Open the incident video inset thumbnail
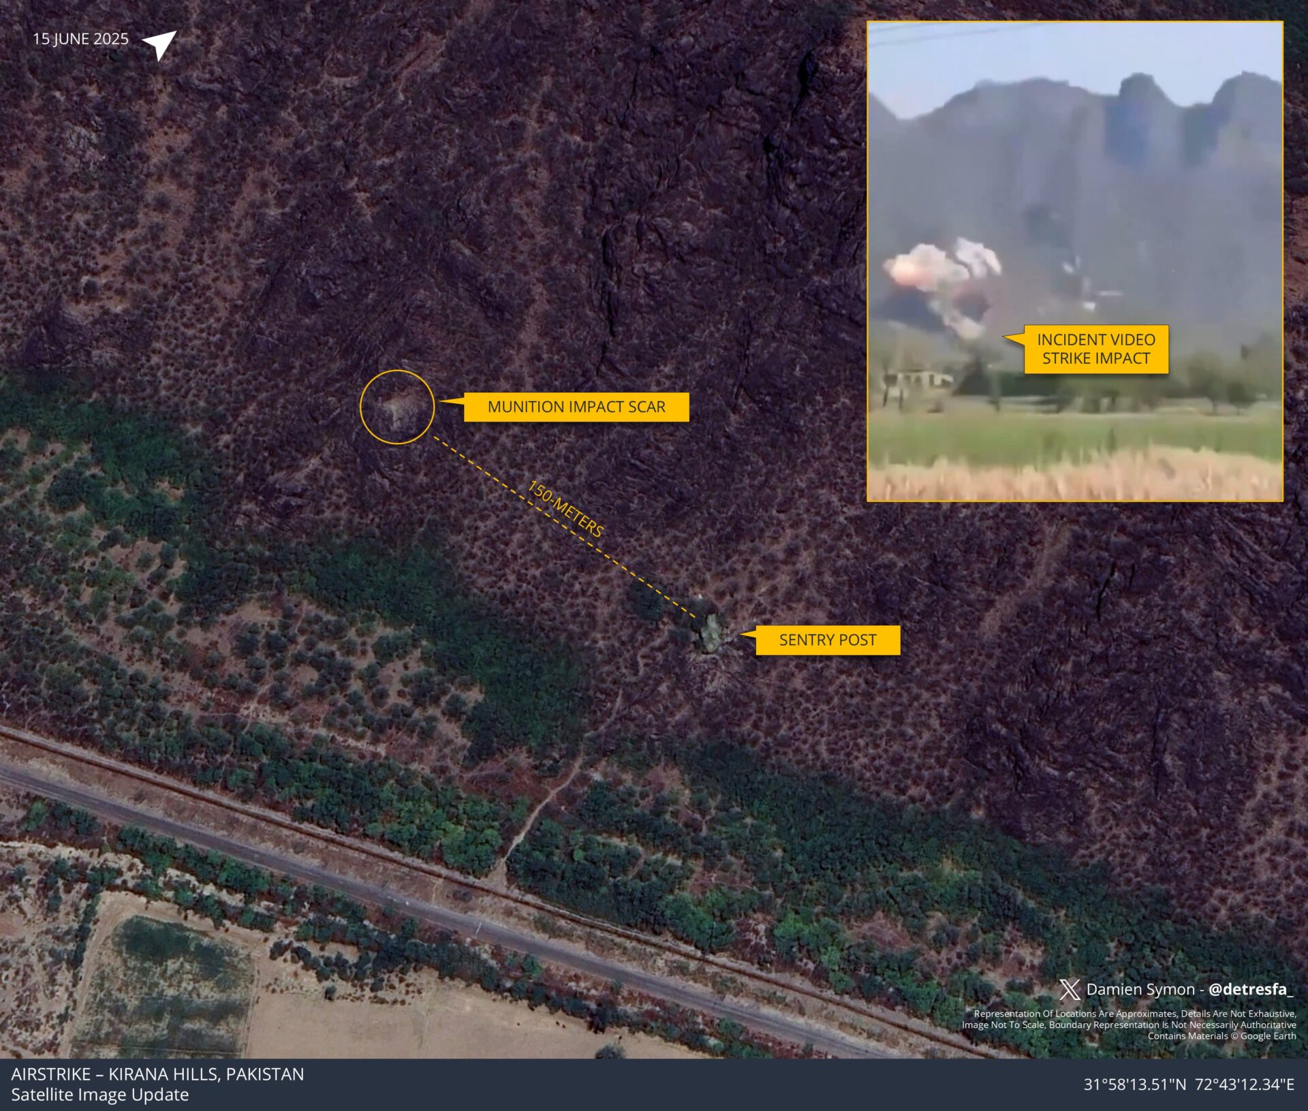Screen dimensions: 1308x1111 click(1074, 261)
